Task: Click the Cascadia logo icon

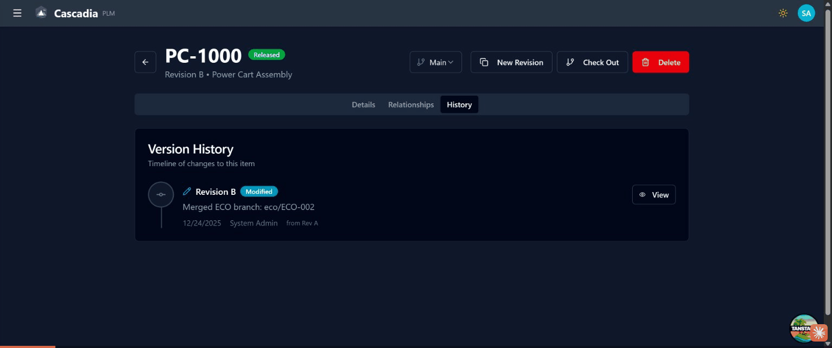Action: [x=41, y=13]
